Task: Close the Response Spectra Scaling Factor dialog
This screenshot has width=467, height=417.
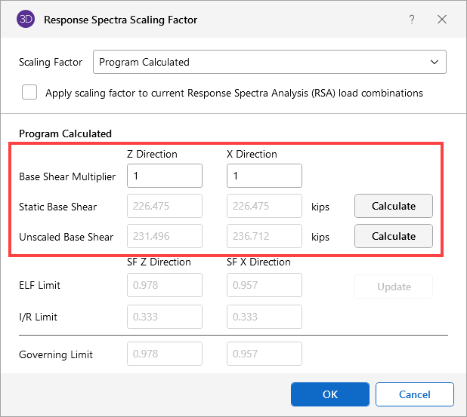Action: tap(442, 20)
